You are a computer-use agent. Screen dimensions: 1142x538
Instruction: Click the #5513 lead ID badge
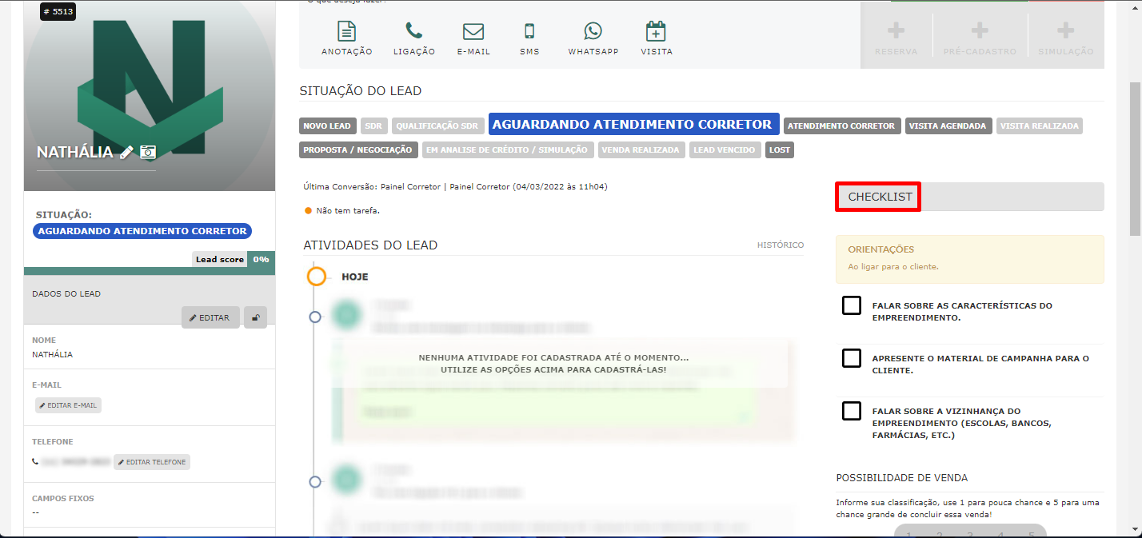[58, 12]
